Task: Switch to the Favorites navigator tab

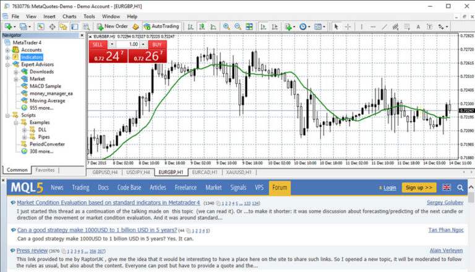Action: (x=45, y=170)
